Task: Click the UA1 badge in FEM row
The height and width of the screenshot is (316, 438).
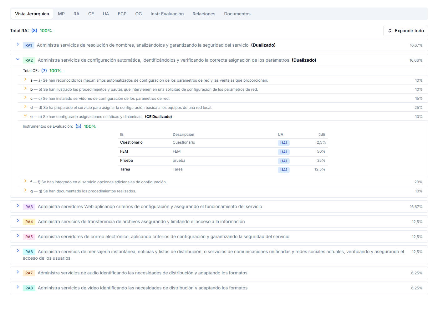Action: pos(284,152)
